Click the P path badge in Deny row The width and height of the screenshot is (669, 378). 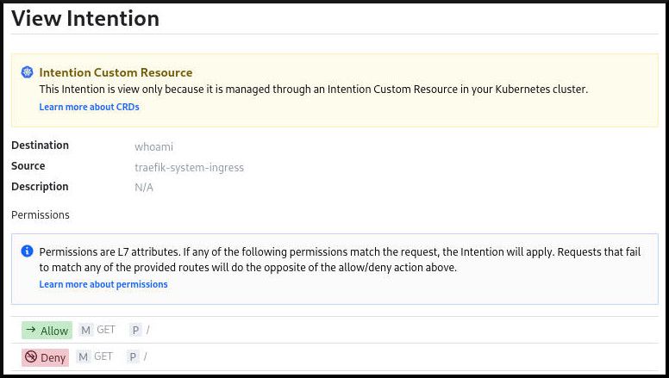coord(133,356)
